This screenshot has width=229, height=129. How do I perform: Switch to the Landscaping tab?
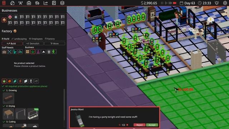[x=19, y=39]
